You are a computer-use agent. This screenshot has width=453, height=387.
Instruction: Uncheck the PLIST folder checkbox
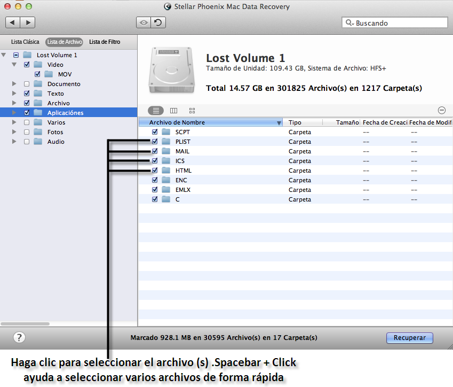coord(155,142)
